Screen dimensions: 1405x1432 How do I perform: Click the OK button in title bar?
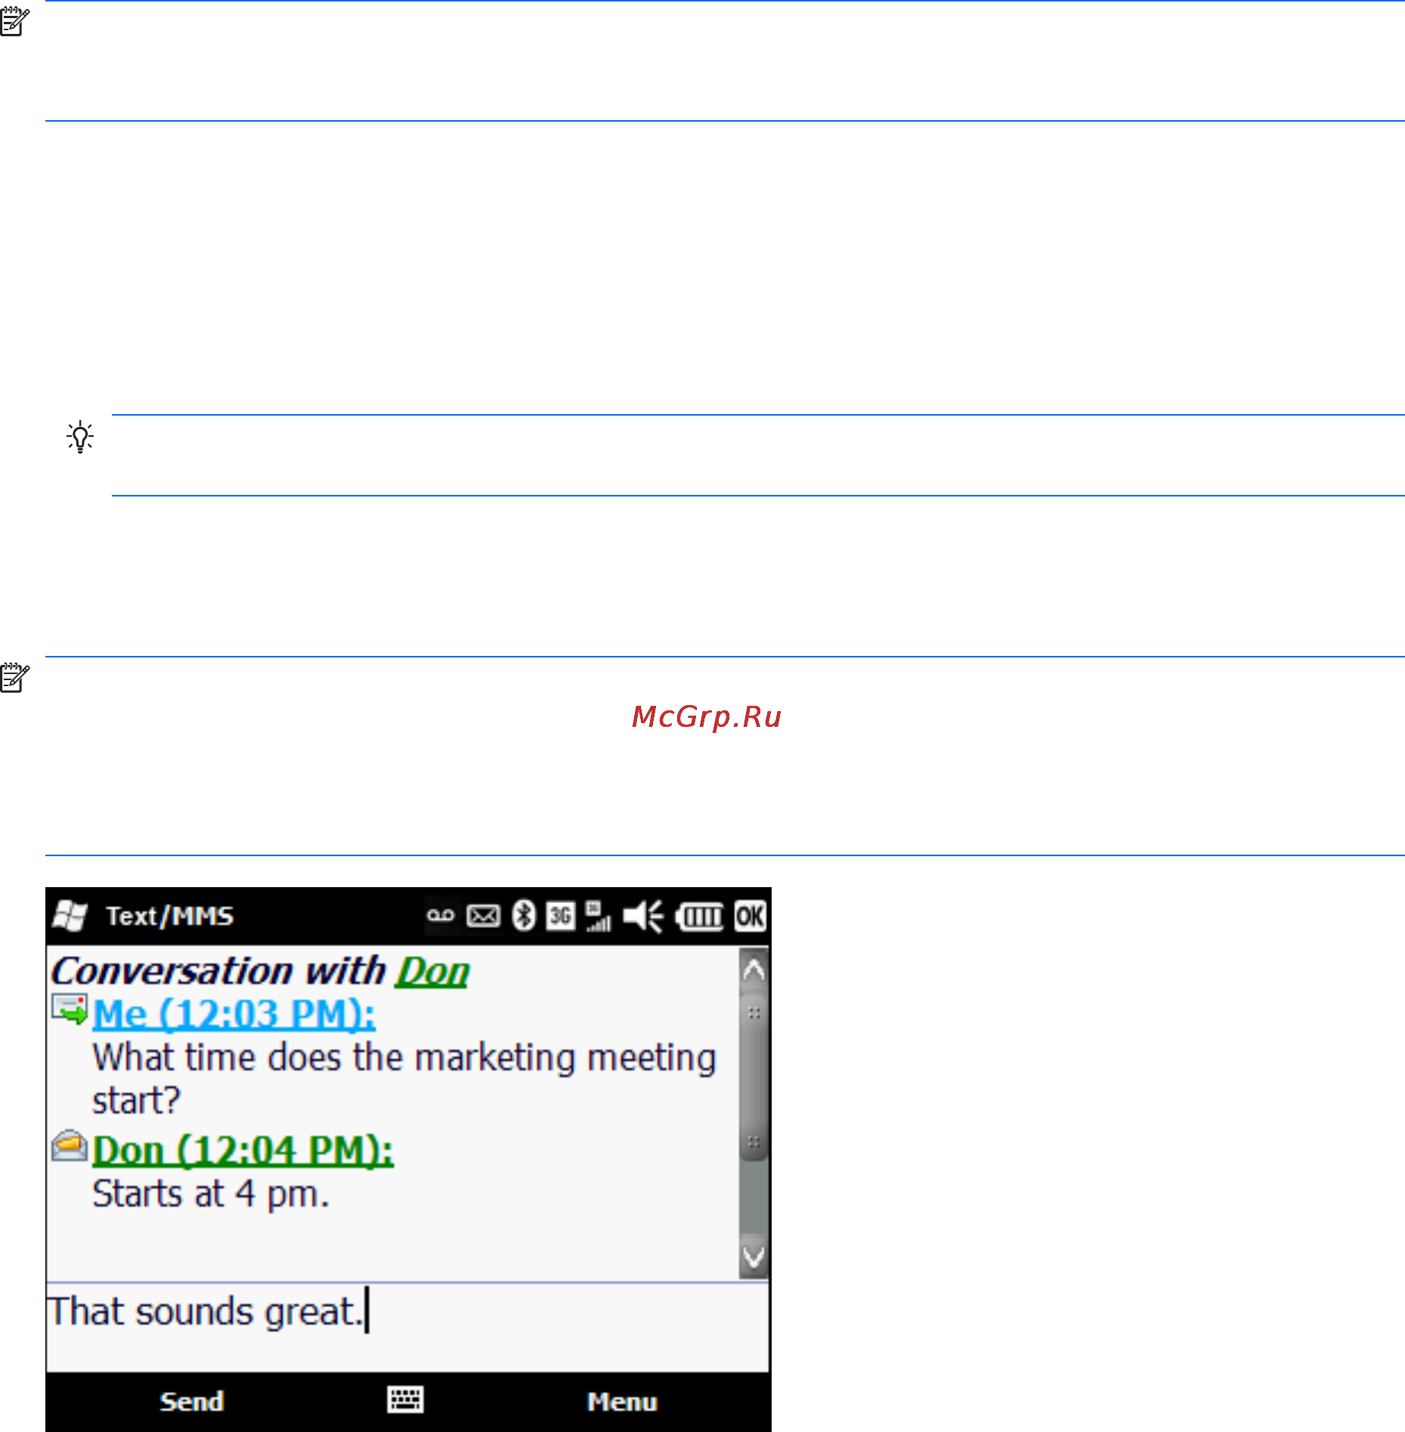pos(750,916)
